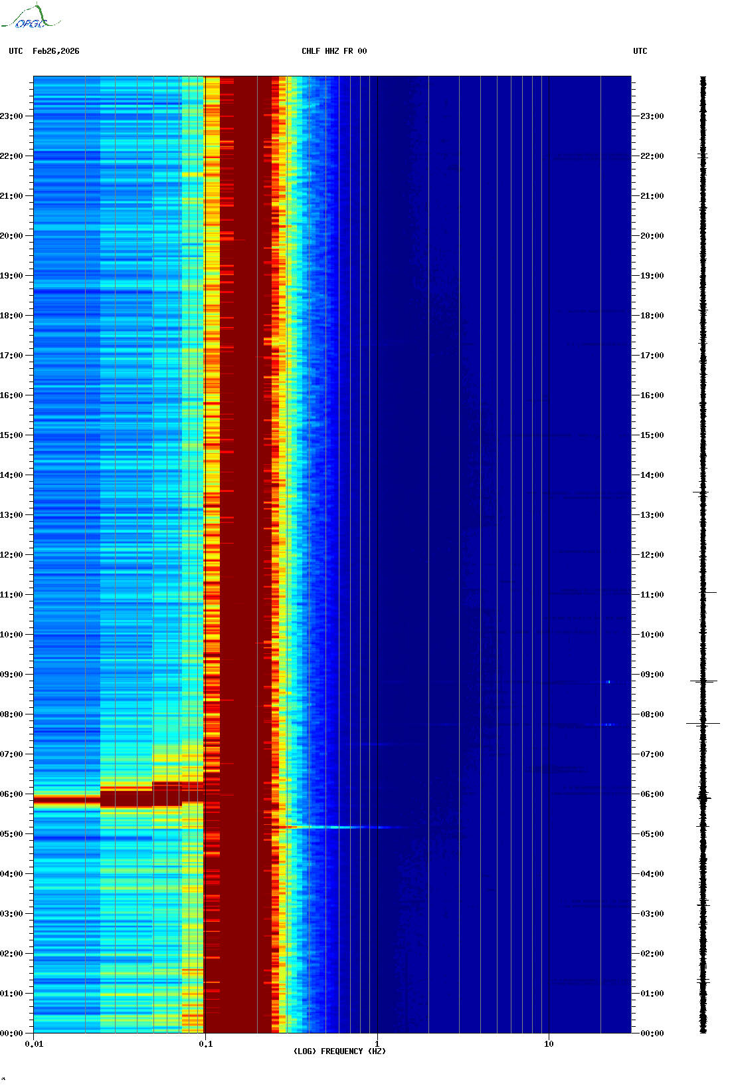Click the Feb26,2026 date label
The width and height of the screenshot is (732, 1086).
coord(56,51)
